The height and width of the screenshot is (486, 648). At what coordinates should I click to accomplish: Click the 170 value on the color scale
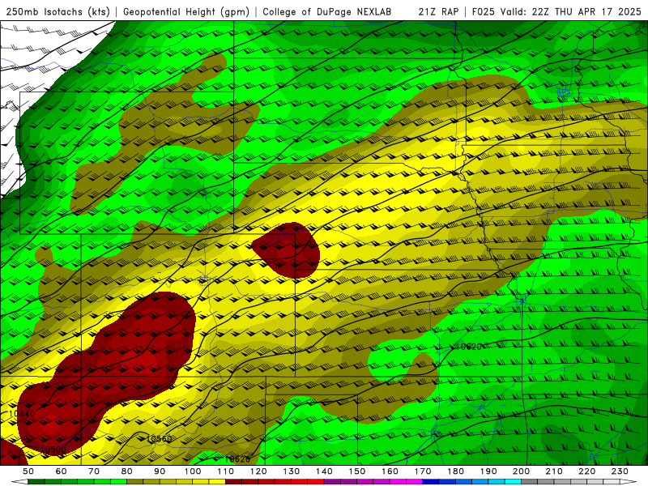coord(423,471)
